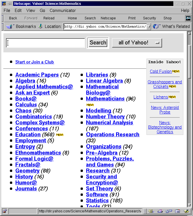Screen dimensions: 193x216
Task: Focus the Yahoo search text field
Action: pyautogui.click(x=45, y=43)
